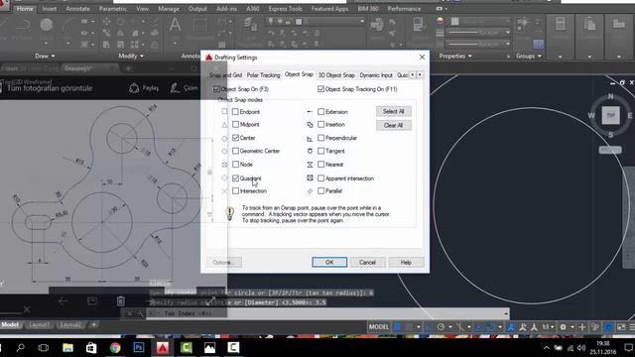Open the Options button in dialog
Image resolution: width=635 pixels, height=357 pixels.
point(224,262)
